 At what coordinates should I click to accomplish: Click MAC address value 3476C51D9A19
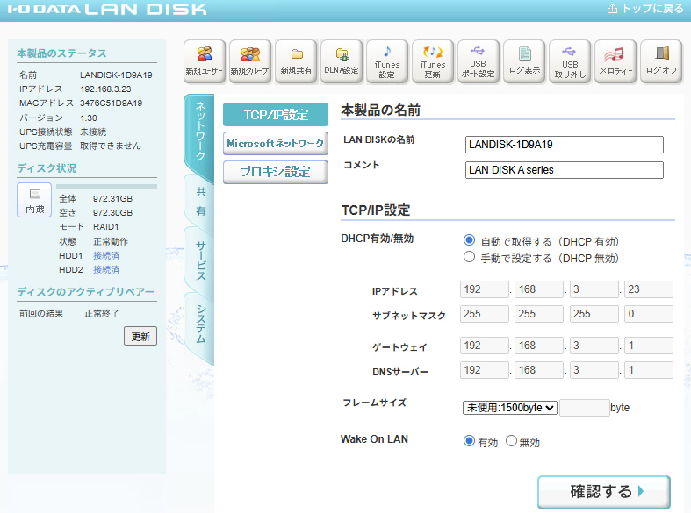point(111,103)
